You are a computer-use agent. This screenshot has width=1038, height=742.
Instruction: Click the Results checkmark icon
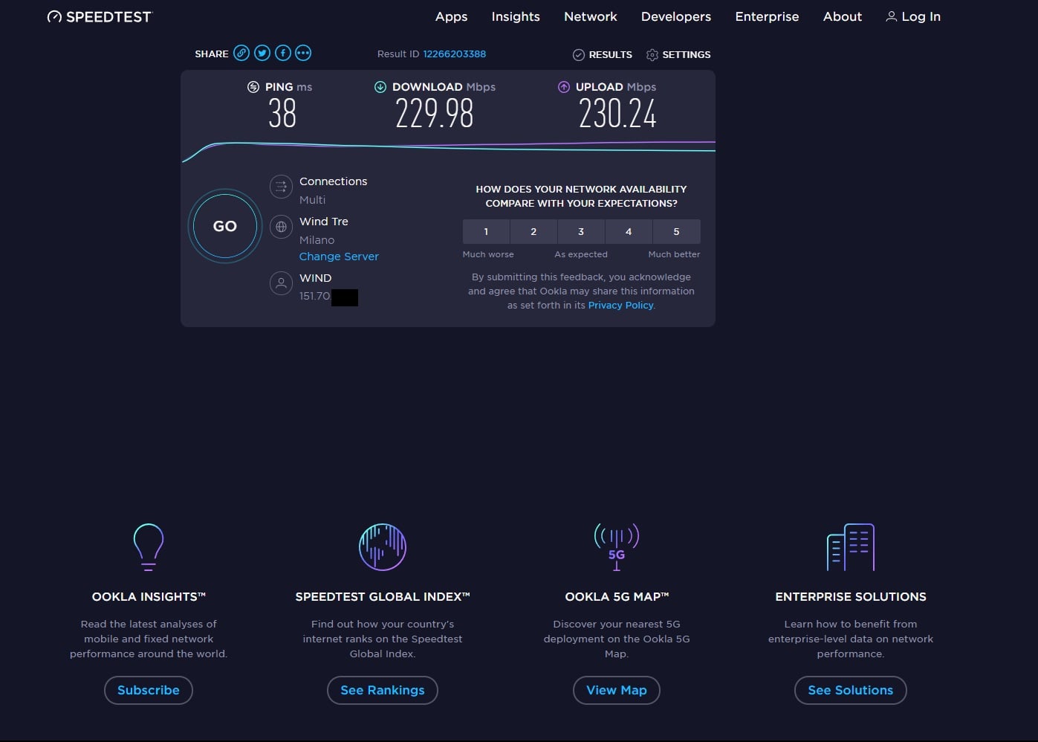(x=579, y=55)
